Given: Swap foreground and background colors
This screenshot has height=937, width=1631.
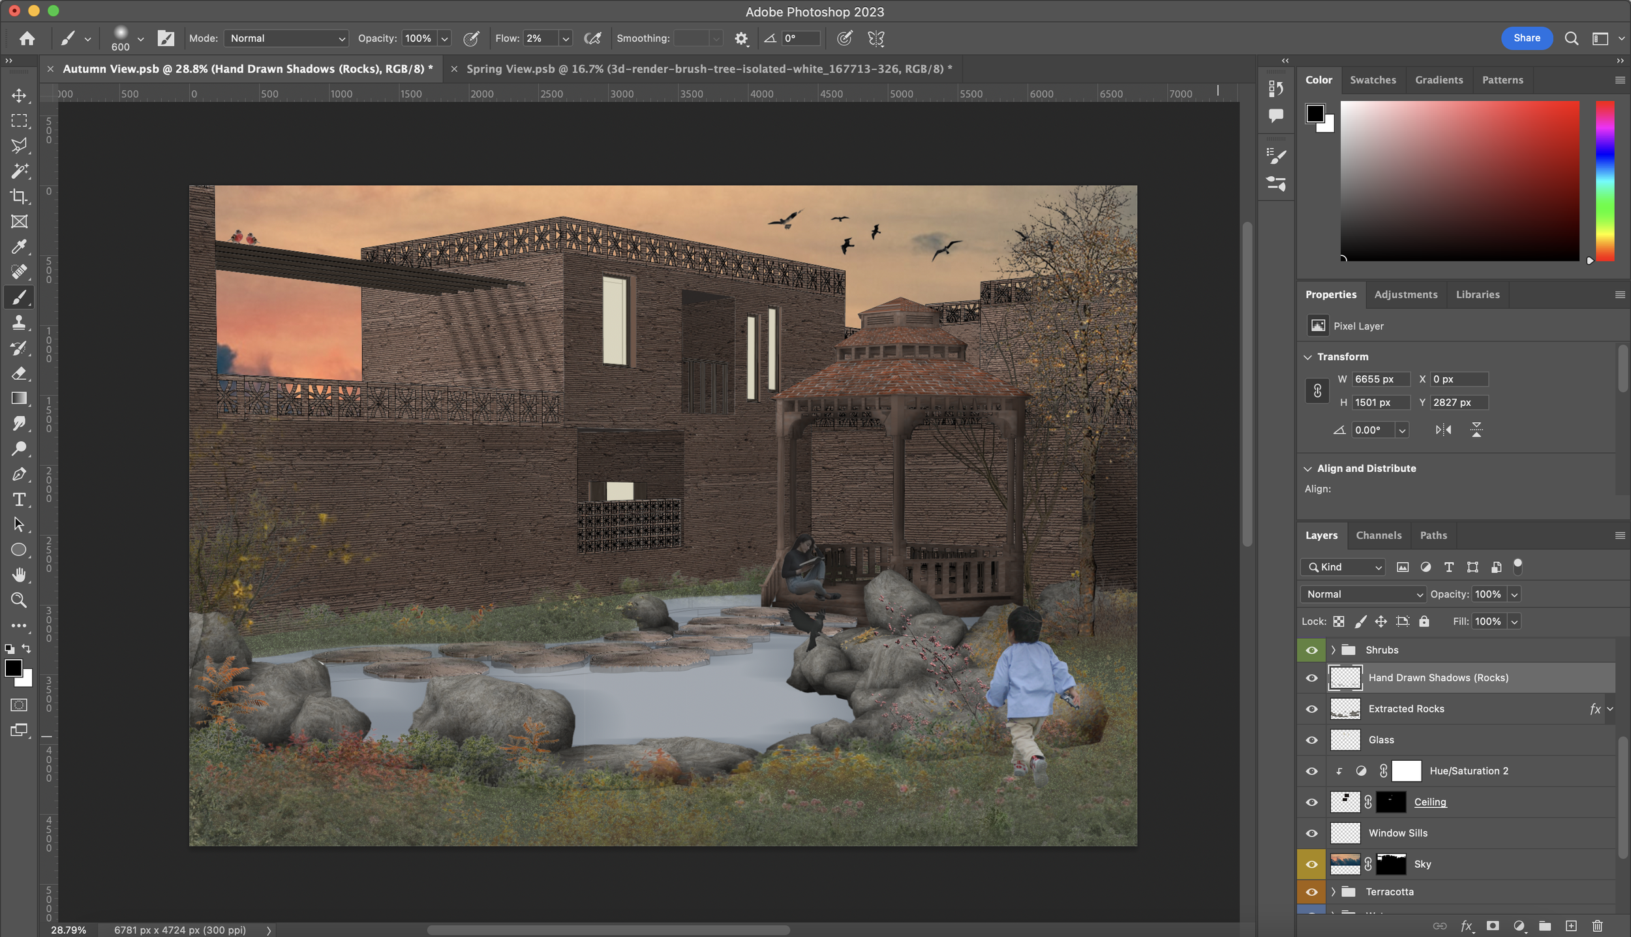Looking at the screenshot, I should click(26, 649).
